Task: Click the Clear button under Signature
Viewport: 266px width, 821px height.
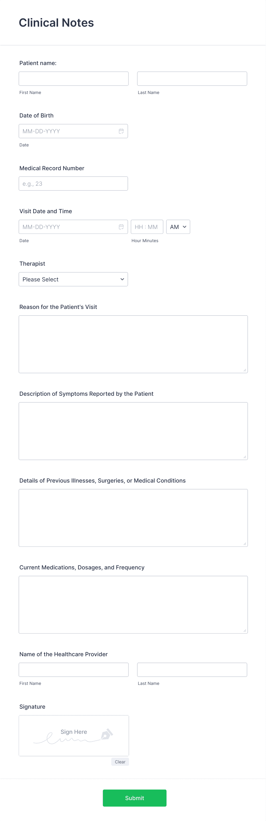Action: (120, 762)
